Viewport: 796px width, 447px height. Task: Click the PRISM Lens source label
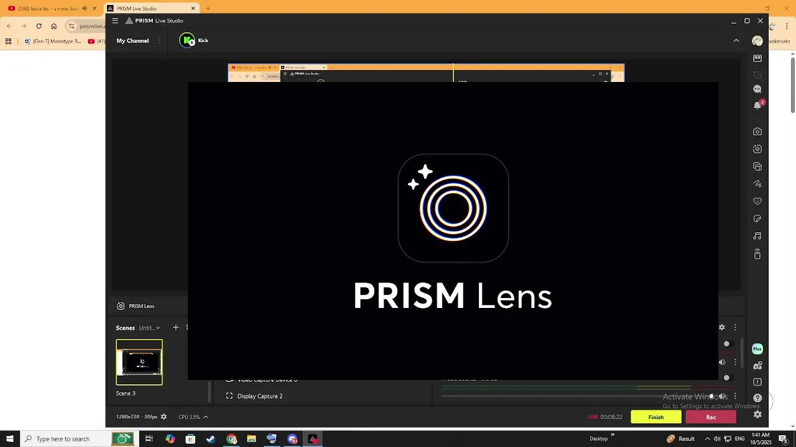click(x=141, y=306)
